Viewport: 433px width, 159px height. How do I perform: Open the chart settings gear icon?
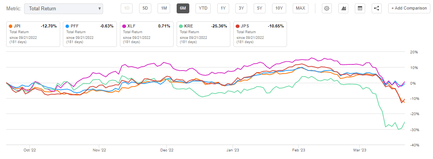[327, 8]
